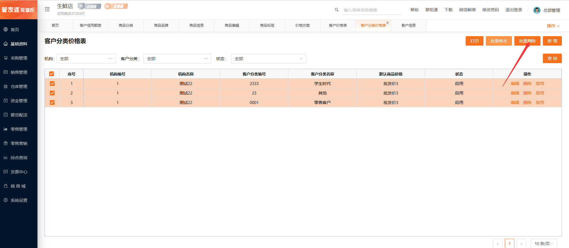Click the 查询 button
Screen dimensions: 569x248
tap(552, 58)
